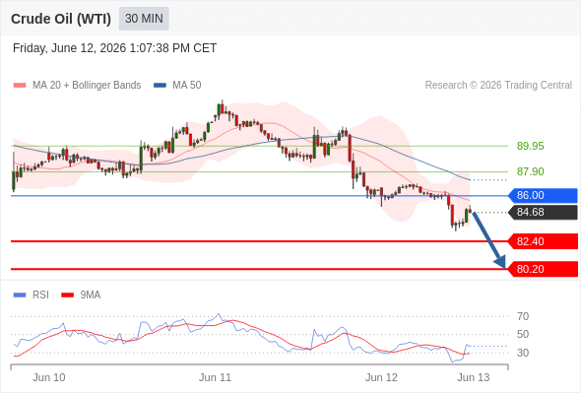Click the blue downward forecast arrow

489,240
